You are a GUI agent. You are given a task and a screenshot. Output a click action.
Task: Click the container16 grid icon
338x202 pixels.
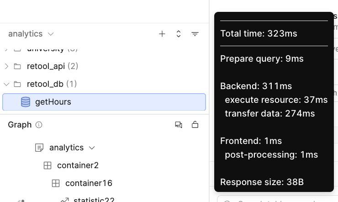point(56,183)
